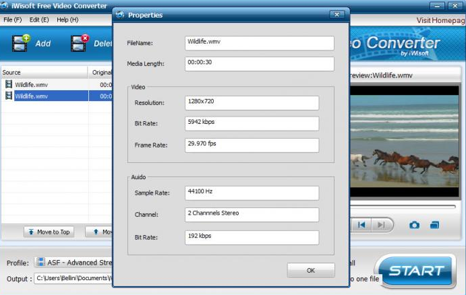Jump to next frame in the preview
Screen dimensions: 466x295
tap(381, 225)
